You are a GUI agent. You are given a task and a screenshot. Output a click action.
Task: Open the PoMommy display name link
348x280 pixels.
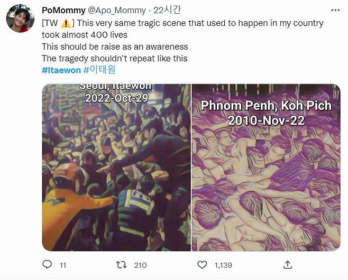[63, 9]
